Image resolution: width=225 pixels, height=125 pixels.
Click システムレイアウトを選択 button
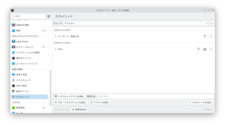coord(70,96)
